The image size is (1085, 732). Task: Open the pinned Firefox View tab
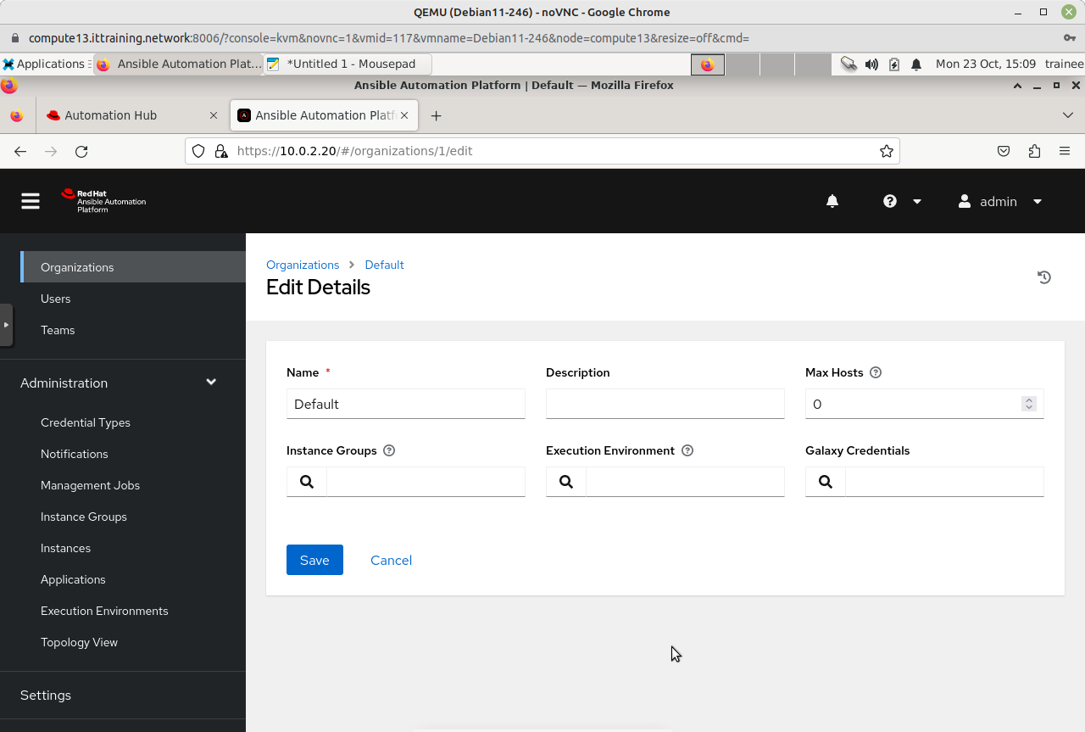click(x=16, y=115)
